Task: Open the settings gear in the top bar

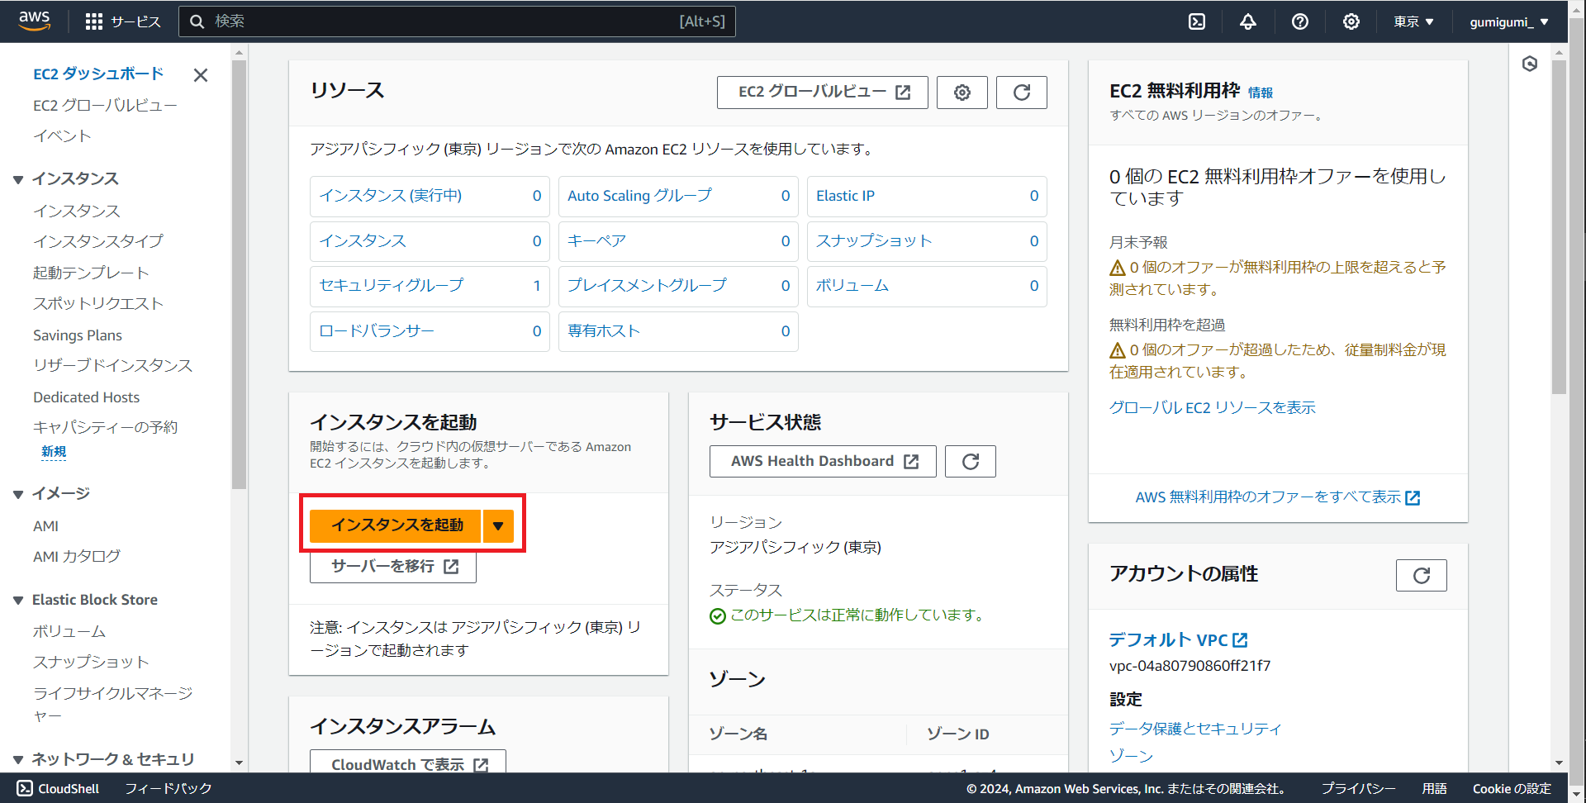Action: [1351, 21]
